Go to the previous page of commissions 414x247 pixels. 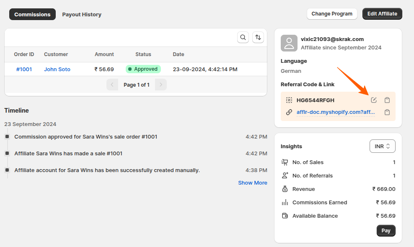point(112,84)
